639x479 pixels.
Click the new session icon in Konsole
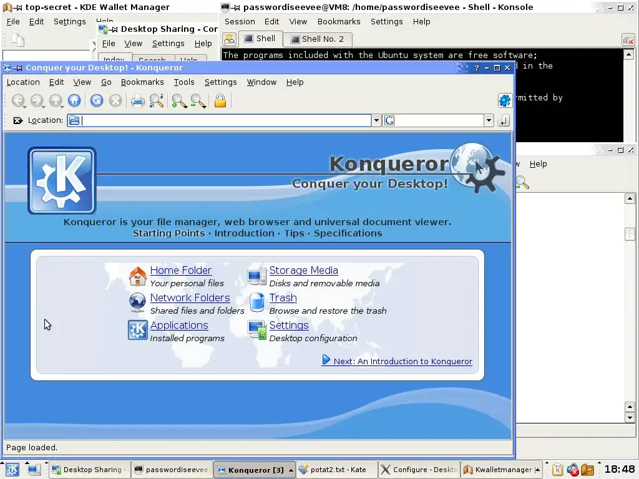tap(230, 39)
